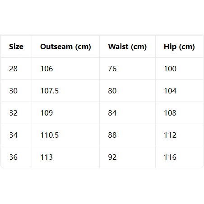Click waist measurement 84
Image resolution: width=204 pixels, height=204 pixels.
(112, 113)
